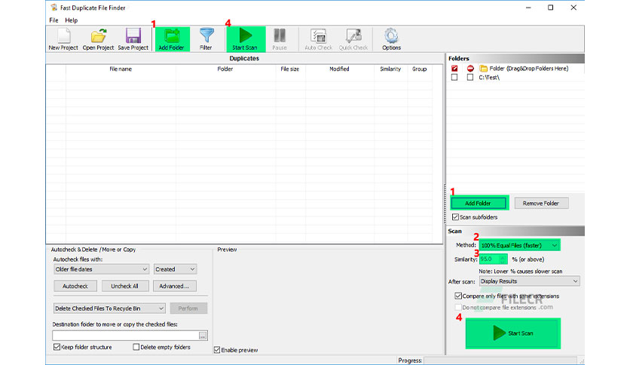The width and height of the screenshot is (630, 365).
Task: Check the exclude checkbox beside C:\Test\
Action: click(470, 77)
